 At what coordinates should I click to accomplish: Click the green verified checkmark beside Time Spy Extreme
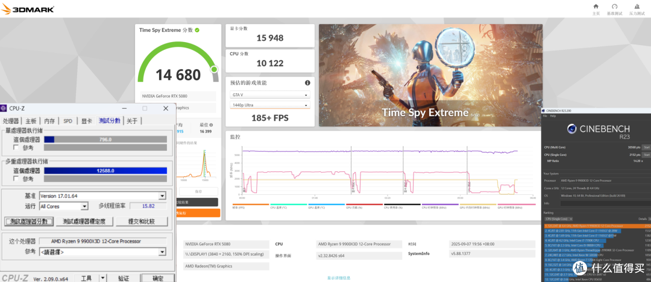tap(197, 30)
